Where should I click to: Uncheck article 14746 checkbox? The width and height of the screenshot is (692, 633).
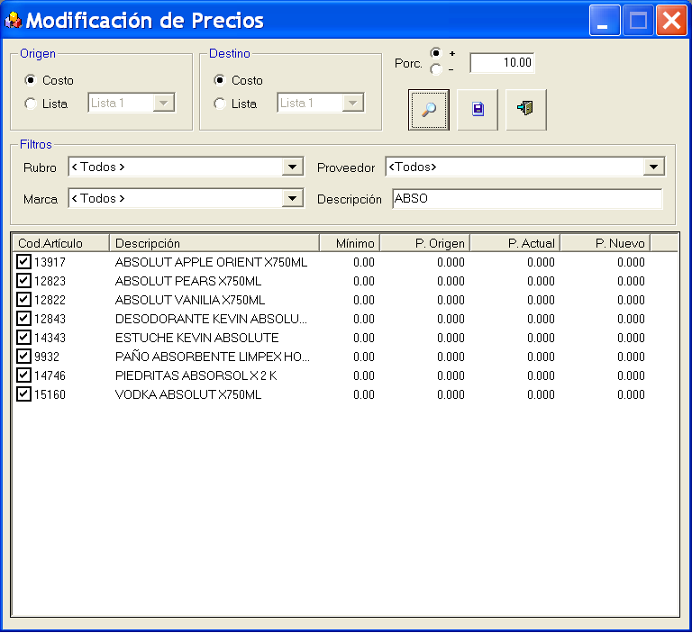pos(23,375)
